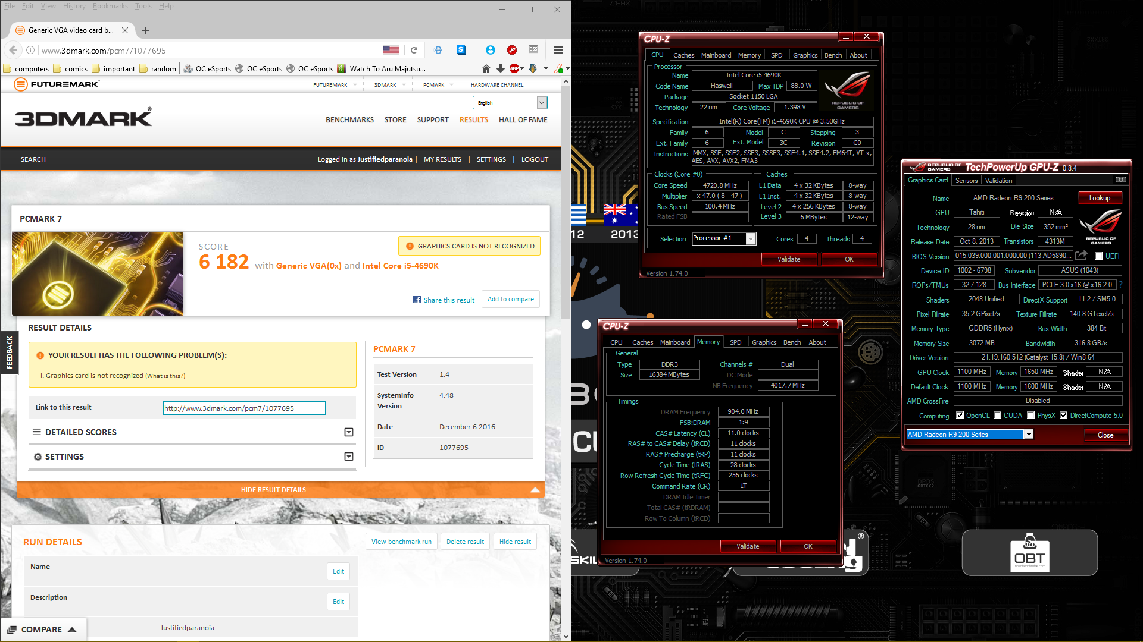Click the Flash toggle extension icon

pyautogui.click(x=558, y=68)
